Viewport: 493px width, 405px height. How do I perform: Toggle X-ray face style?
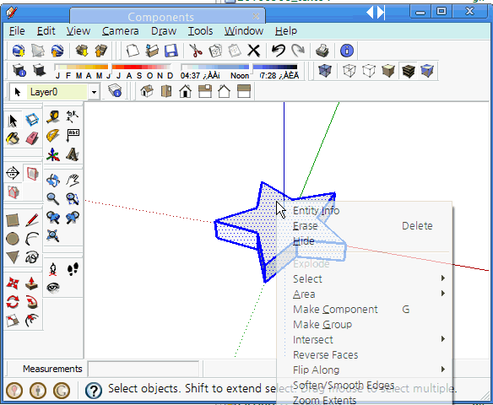coord(325,70)
